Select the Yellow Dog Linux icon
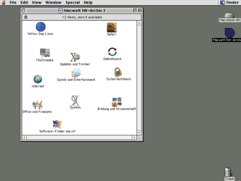241x181 pixels. click(41, 27)
